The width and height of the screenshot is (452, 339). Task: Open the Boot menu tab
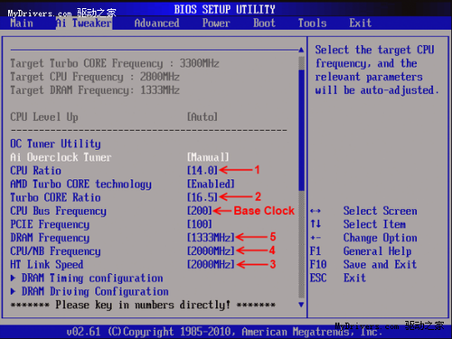[264, 24]
